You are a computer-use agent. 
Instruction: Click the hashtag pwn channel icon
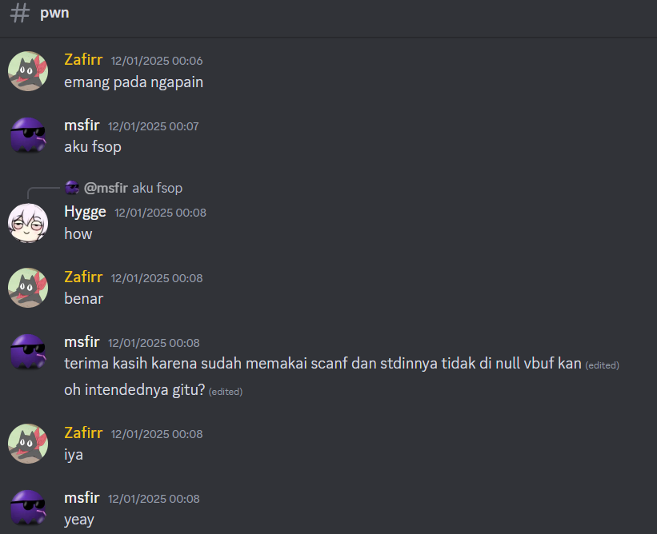click(20, 13)
